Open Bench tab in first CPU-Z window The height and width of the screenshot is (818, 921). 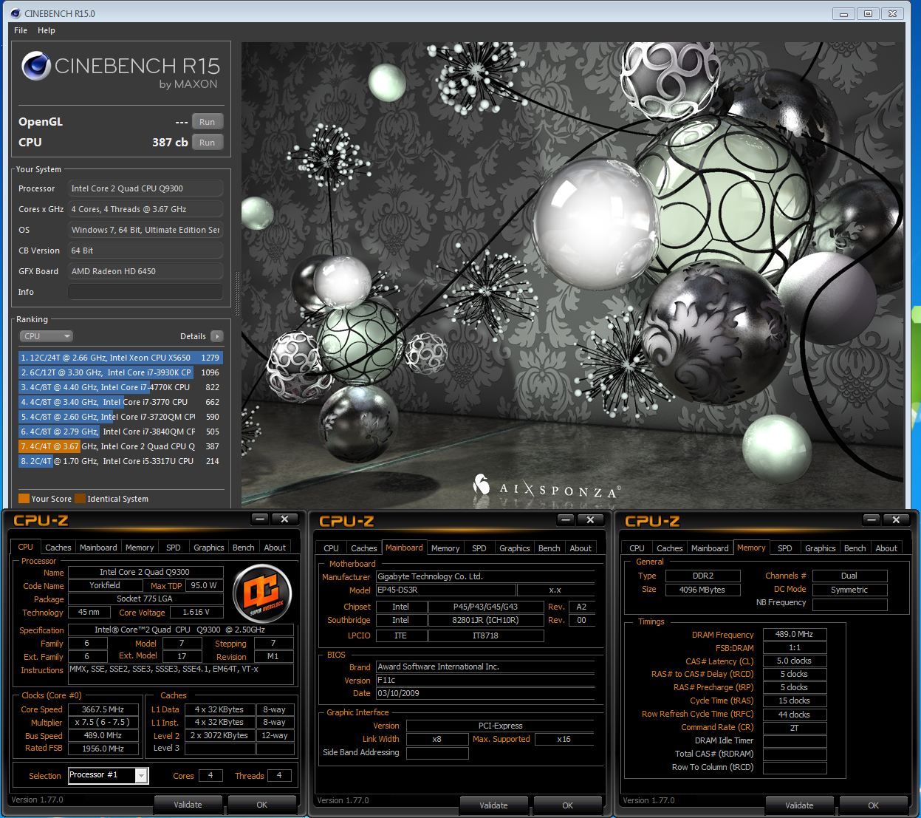tap(244, 548)
